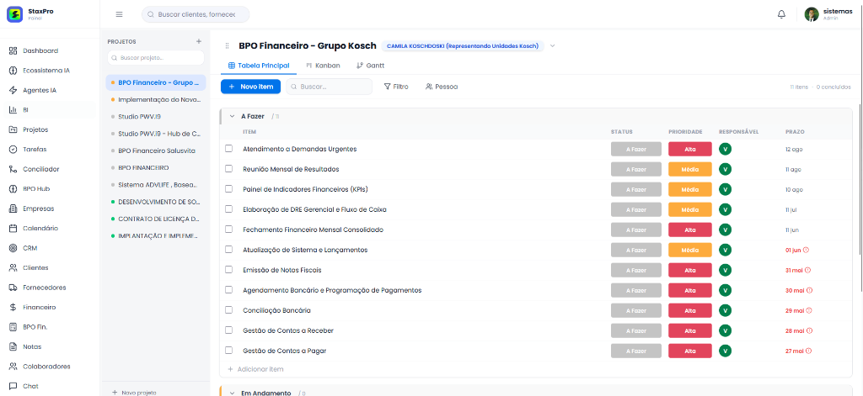Check Conciliação Bancária checkbox

(x=229, y=310)
